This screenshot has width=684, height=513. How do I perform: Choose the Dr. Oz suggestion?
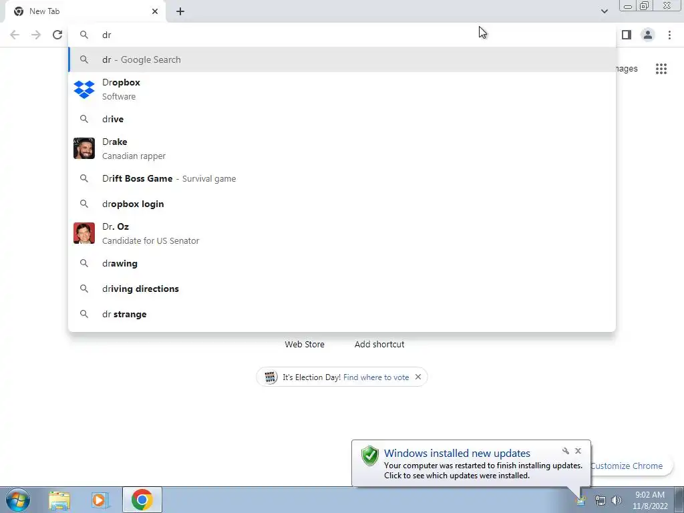(342, 233)
